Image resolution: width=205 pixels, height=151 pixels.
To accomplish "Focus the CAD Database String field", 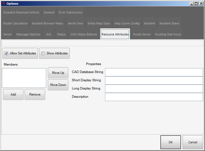I will (x=154, y=72).
